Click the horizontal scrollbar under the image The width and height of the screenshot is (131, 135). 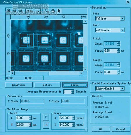(x=47, y=73)
